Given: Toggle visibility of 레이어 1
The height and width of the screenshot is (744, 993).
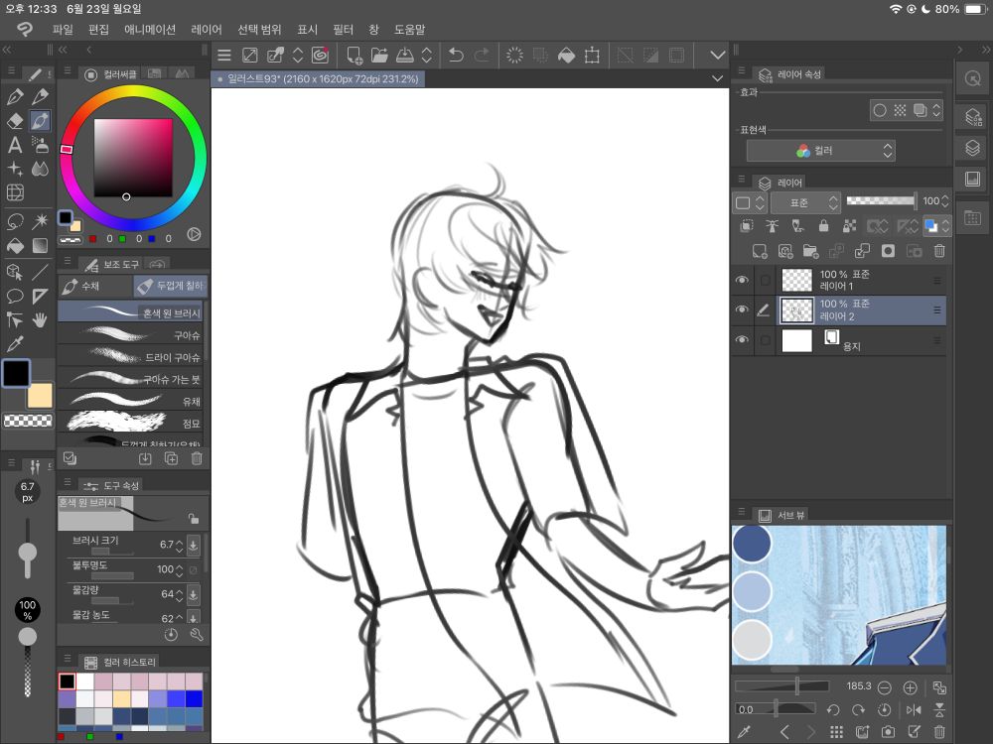Looking at the screenshot, I should tap(742, 280).
